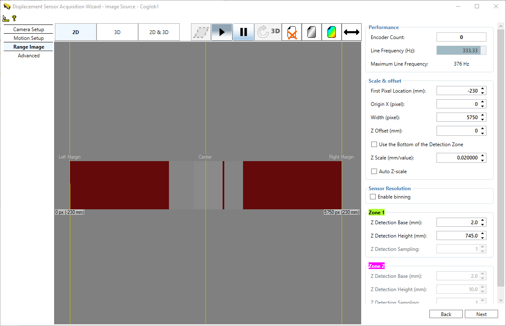Click the horizontal flip arrow icon

click(352, 32)
